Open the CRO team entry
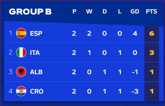The image size is (165, 106). click(x=37, y=91)
